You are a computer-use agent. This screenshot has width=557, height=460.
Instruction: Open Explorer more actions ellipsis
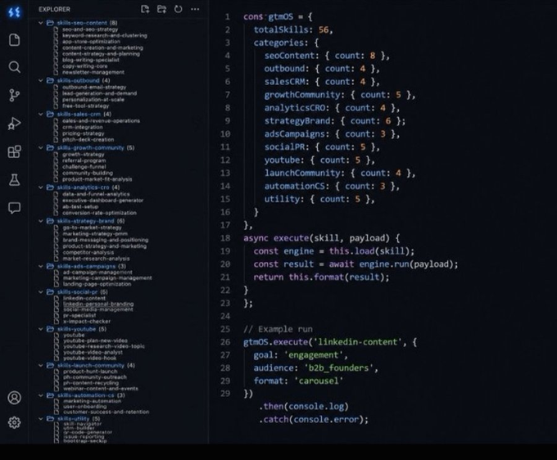(x=195, y=9)
